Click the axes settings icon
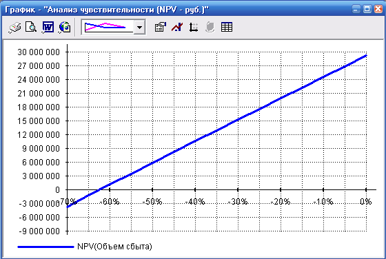The width and height of the screenshot is (386, 259). 194,27
